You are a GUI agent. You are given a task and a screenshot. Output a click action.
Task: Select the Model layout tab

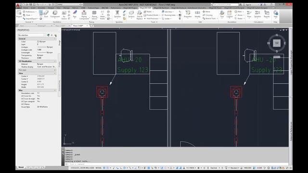tap(21, 167)
